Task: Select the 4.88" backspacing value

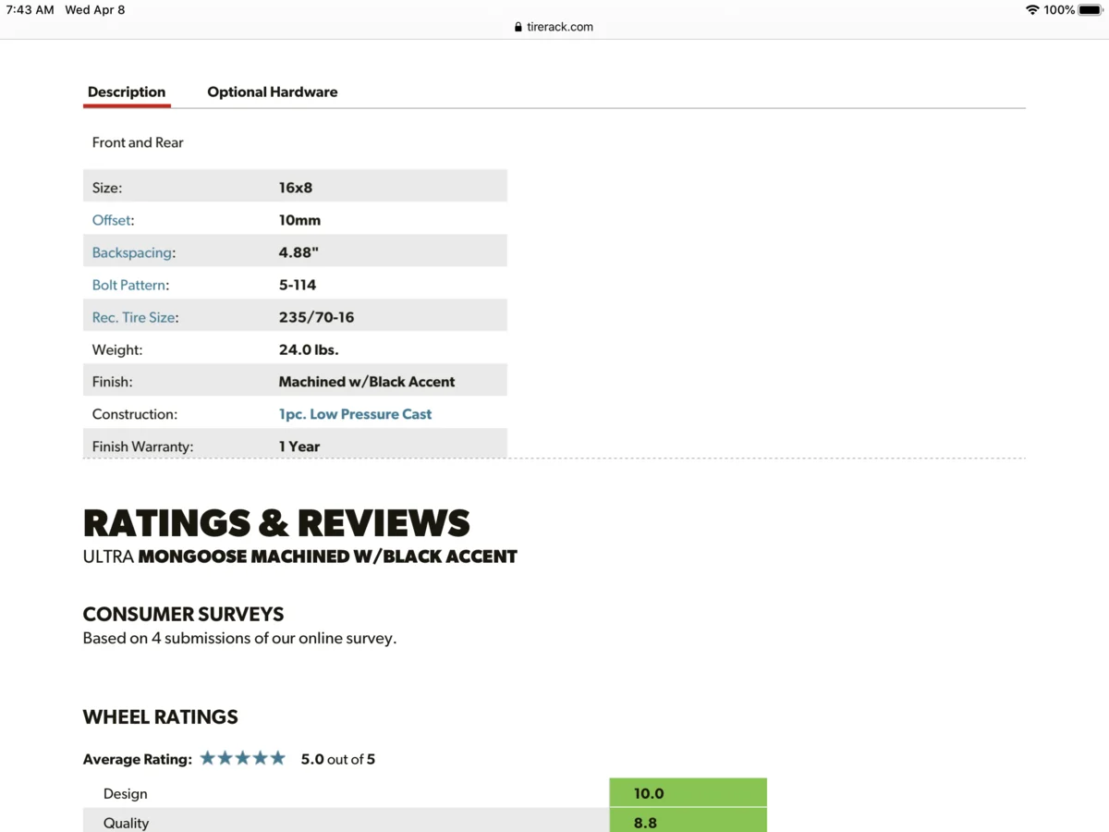Action: pyautogui.click(x=299, y=252)
